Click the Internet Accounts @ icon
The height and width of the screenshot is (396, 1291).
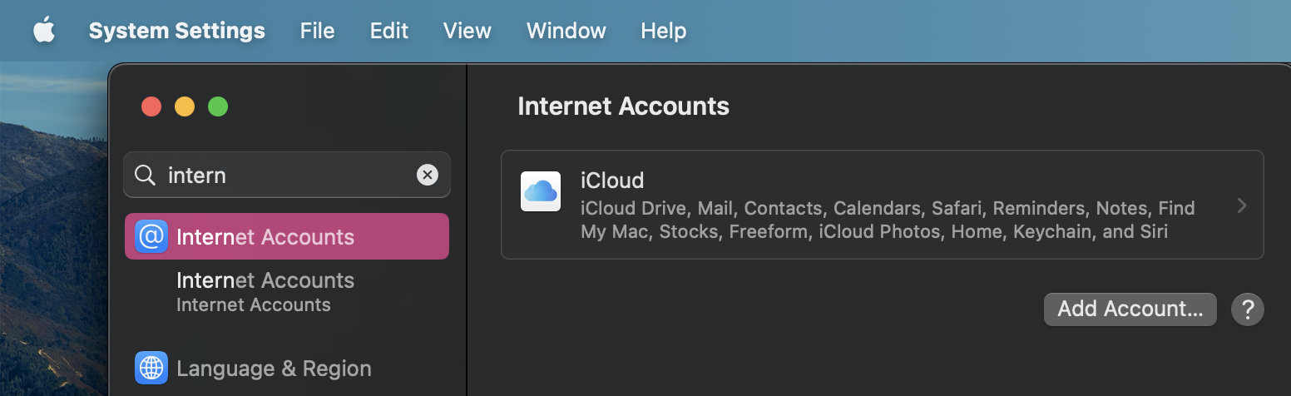tap(151, 236)
